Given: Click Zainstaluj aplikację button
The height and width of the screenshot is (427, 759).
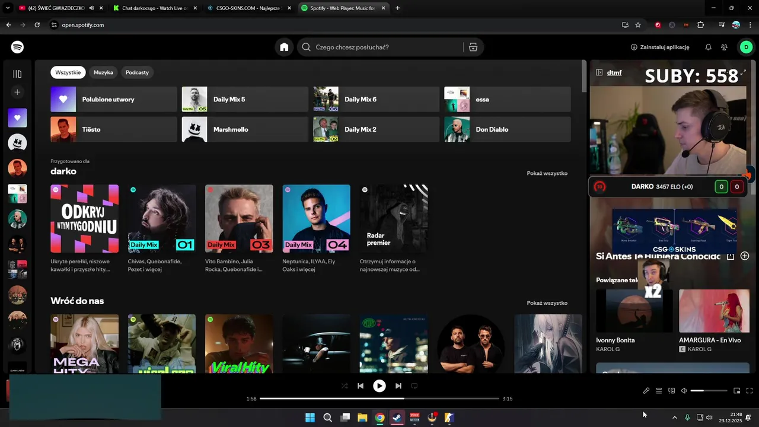Looking at the screenshot, I should [660, 47].
